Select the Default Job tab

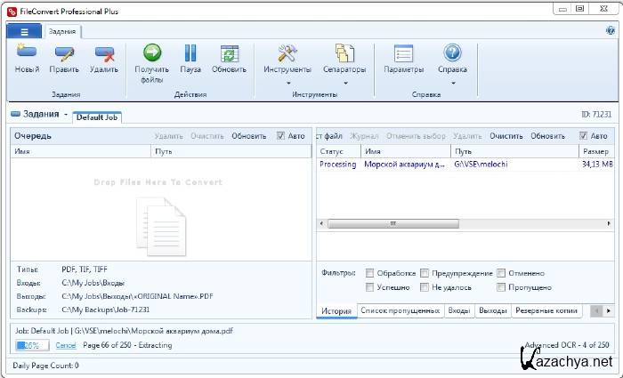tap(97, 117)
